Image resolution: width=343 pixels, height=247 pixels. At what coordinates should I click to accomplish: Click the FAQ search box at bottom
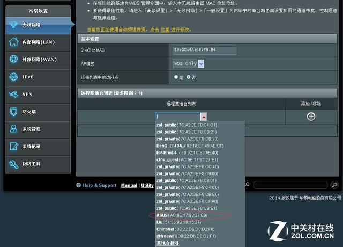coord(290,185)
